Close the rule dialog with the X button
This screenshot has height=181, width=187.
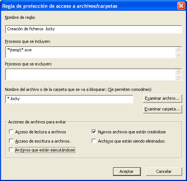click(181, 6)
